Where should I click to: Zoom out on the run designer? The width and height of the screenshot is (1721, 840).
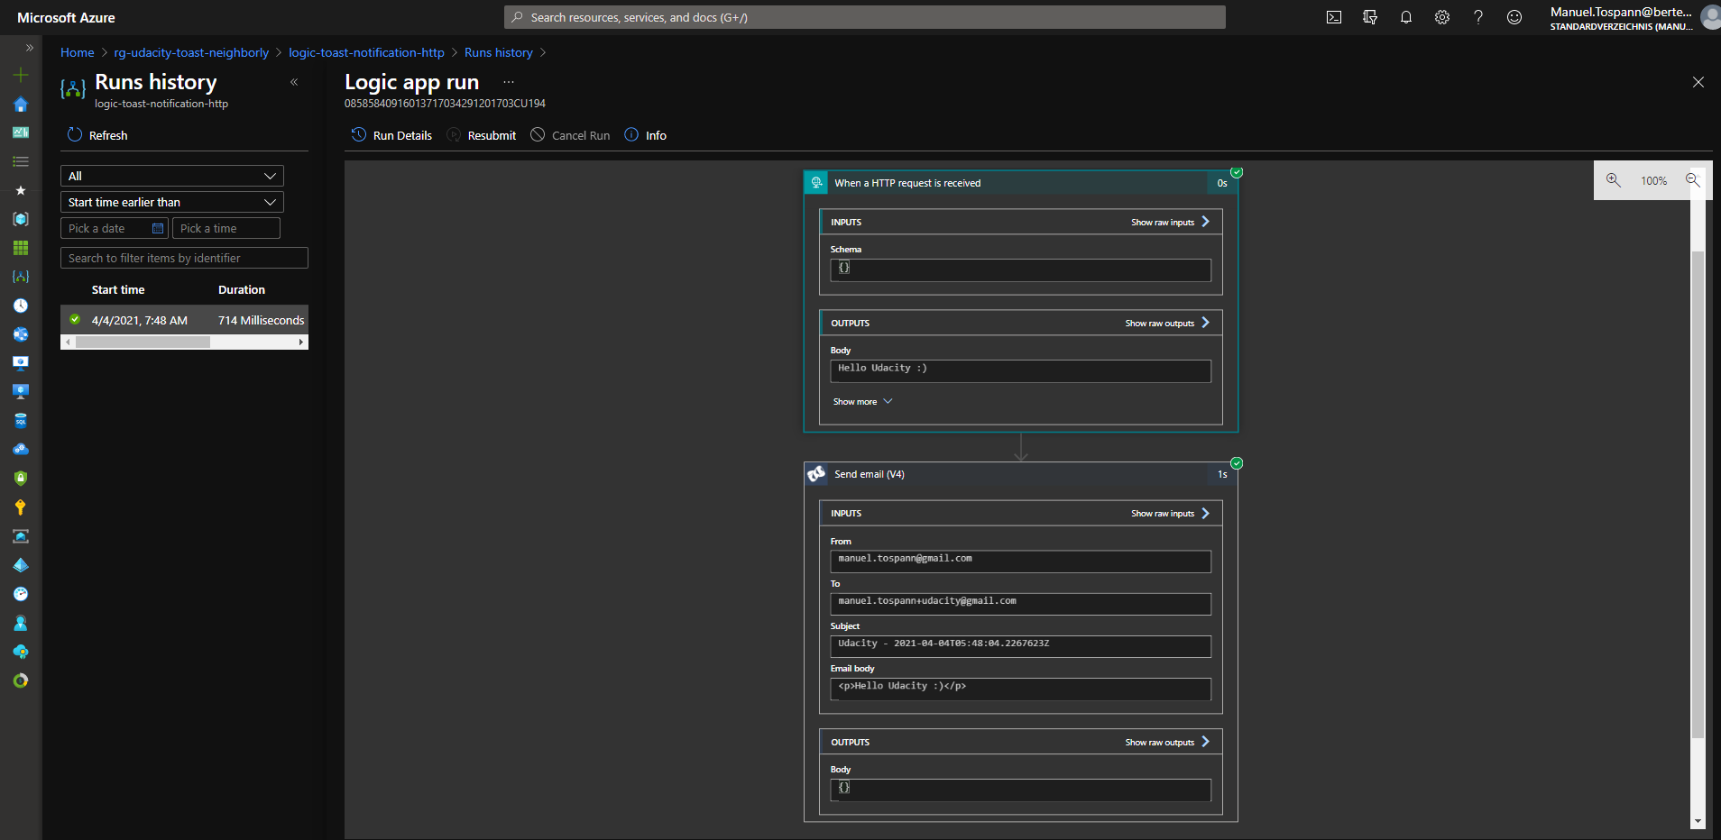pos(1693,180)
